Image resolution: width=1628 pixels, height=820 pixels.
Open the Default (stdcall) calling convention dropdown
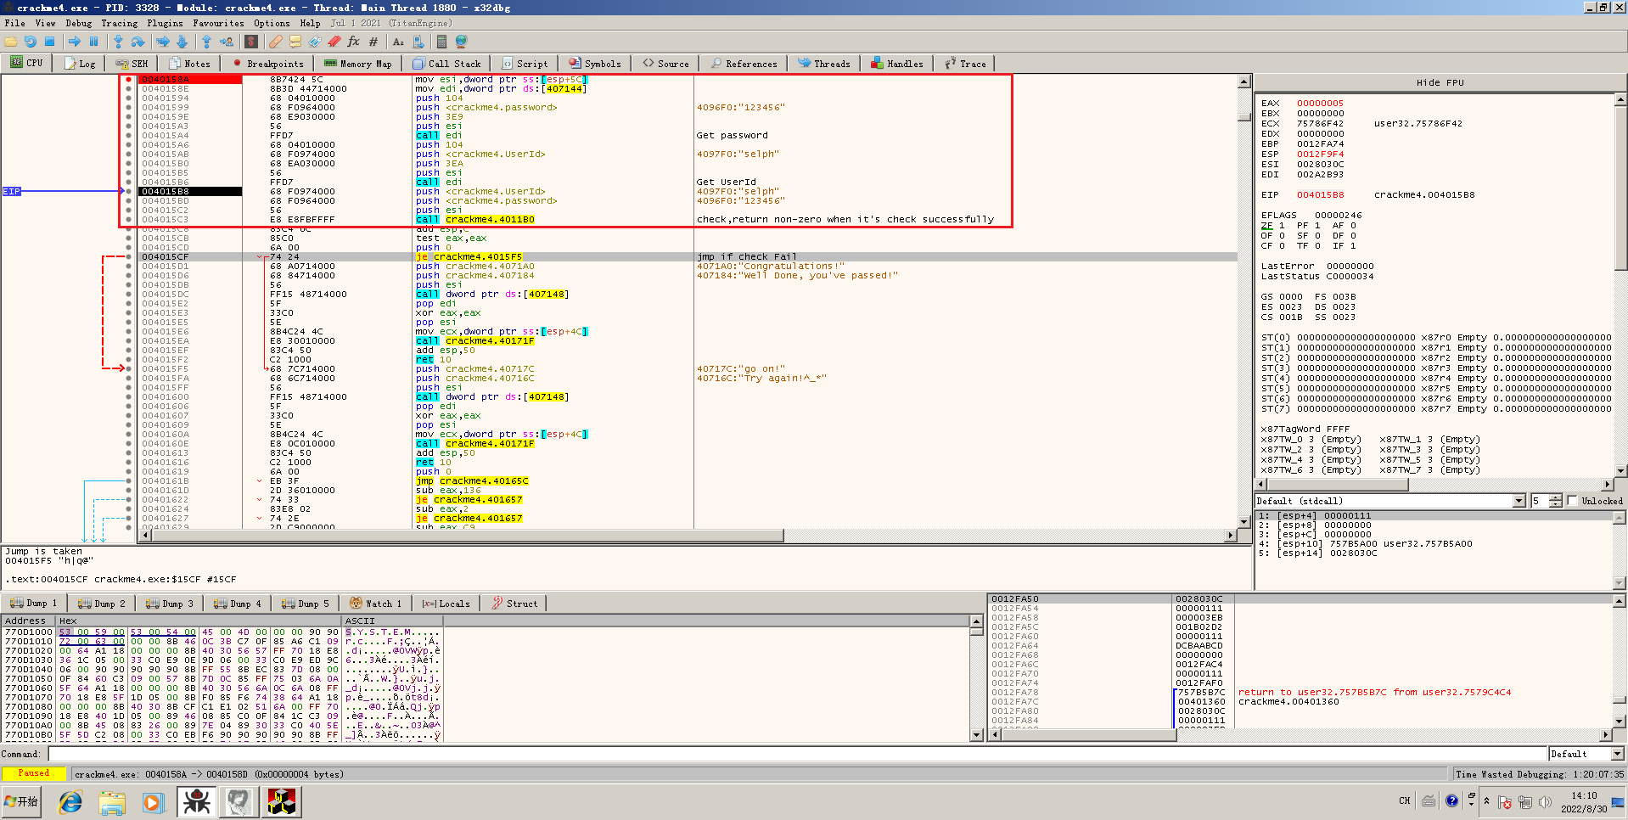[x=1519, y=502]
